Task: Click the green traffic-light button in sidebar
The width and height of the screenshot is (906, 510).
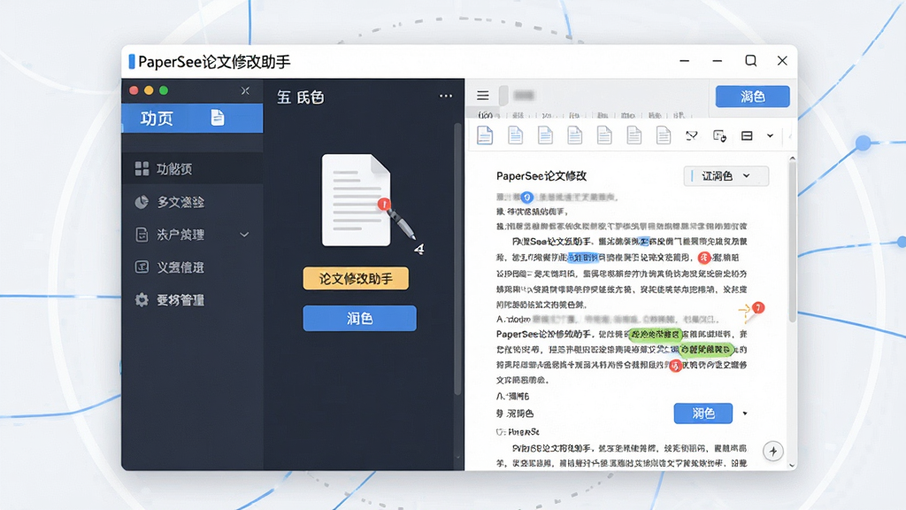Action: point(164,90)
